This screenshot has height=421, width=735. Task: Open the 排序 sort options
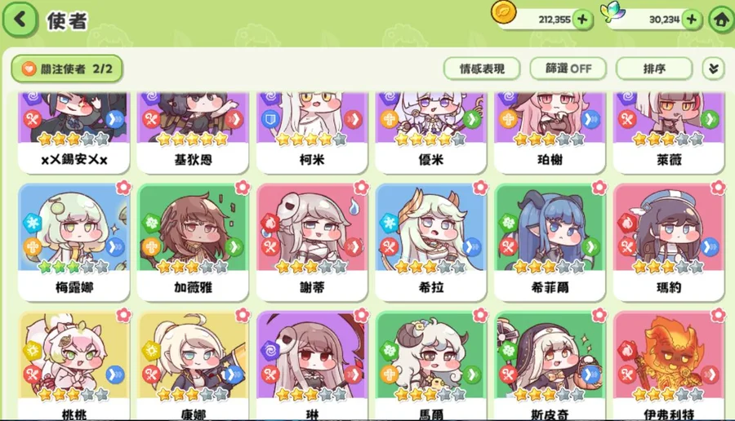click(654, 69)
